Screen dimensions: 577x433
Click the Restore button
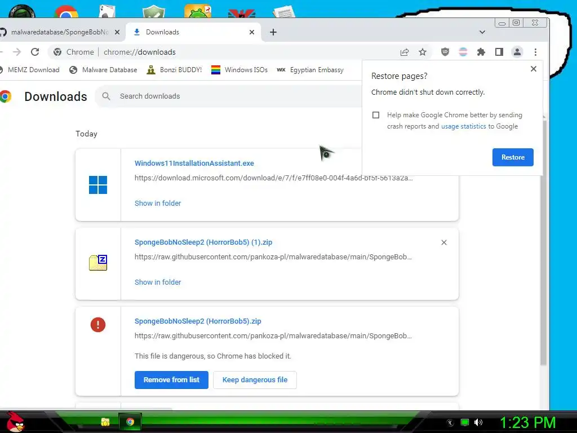(x=513, y=157)
